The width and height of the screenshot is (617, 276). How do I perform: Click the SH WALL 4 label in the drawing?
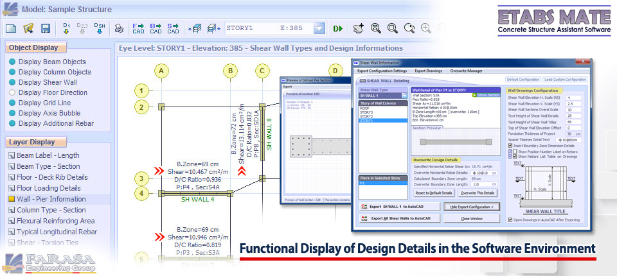click(197, 200)
